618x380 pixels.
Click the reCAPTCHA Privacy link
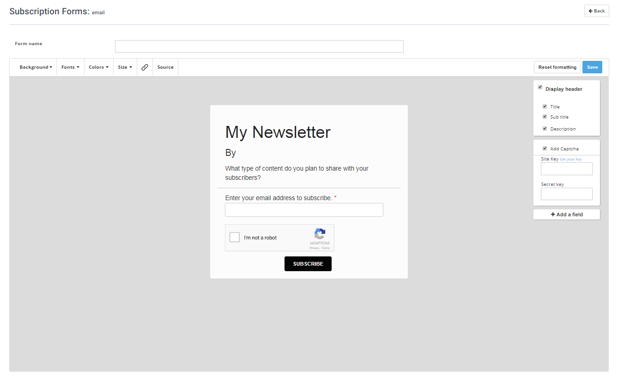(314, 248)
